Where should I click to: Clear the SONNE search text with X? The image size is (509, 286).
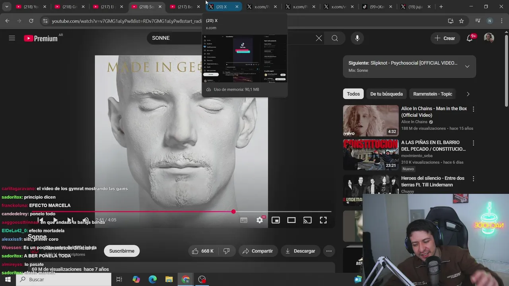[319, 38]
